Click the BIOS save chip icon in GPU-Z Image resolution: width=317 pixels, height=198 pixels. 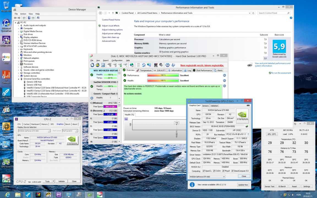pos(247,126)
